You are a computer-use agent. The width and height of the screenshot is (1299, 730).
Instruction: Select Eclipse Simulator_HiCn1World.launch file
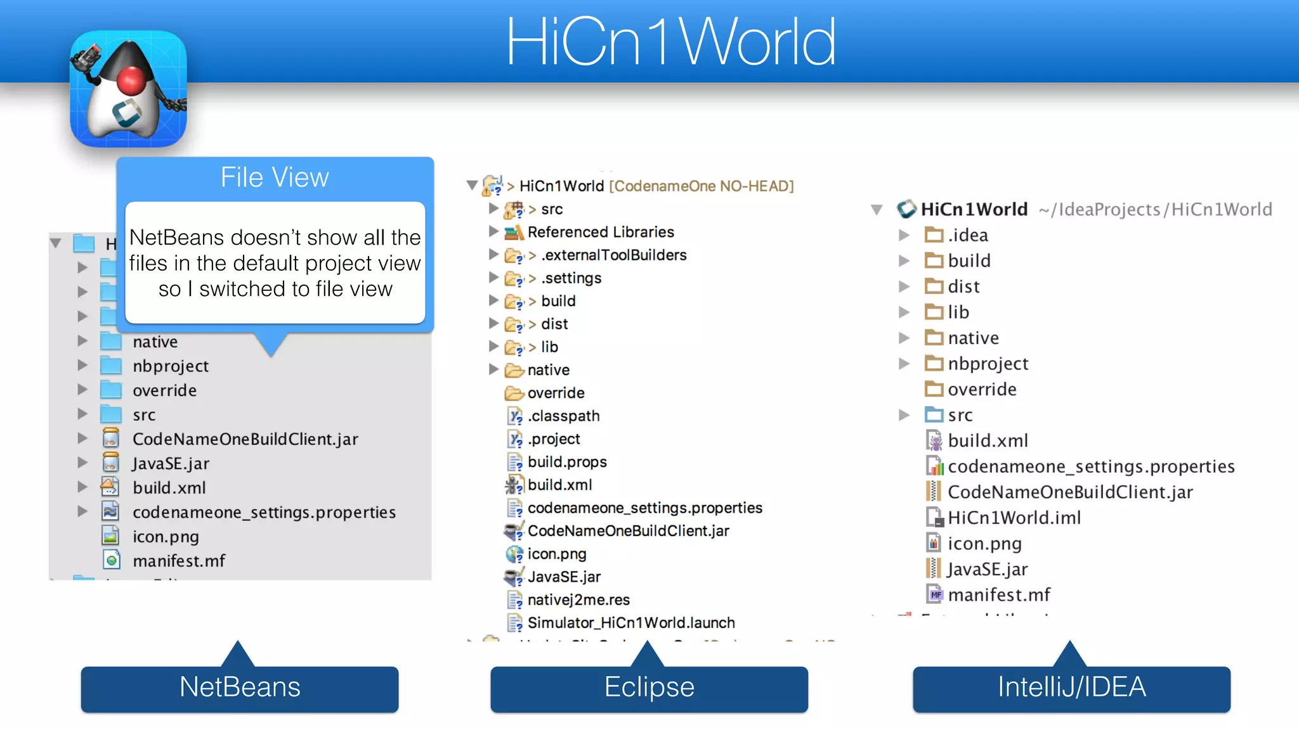(x=621, y=622)
